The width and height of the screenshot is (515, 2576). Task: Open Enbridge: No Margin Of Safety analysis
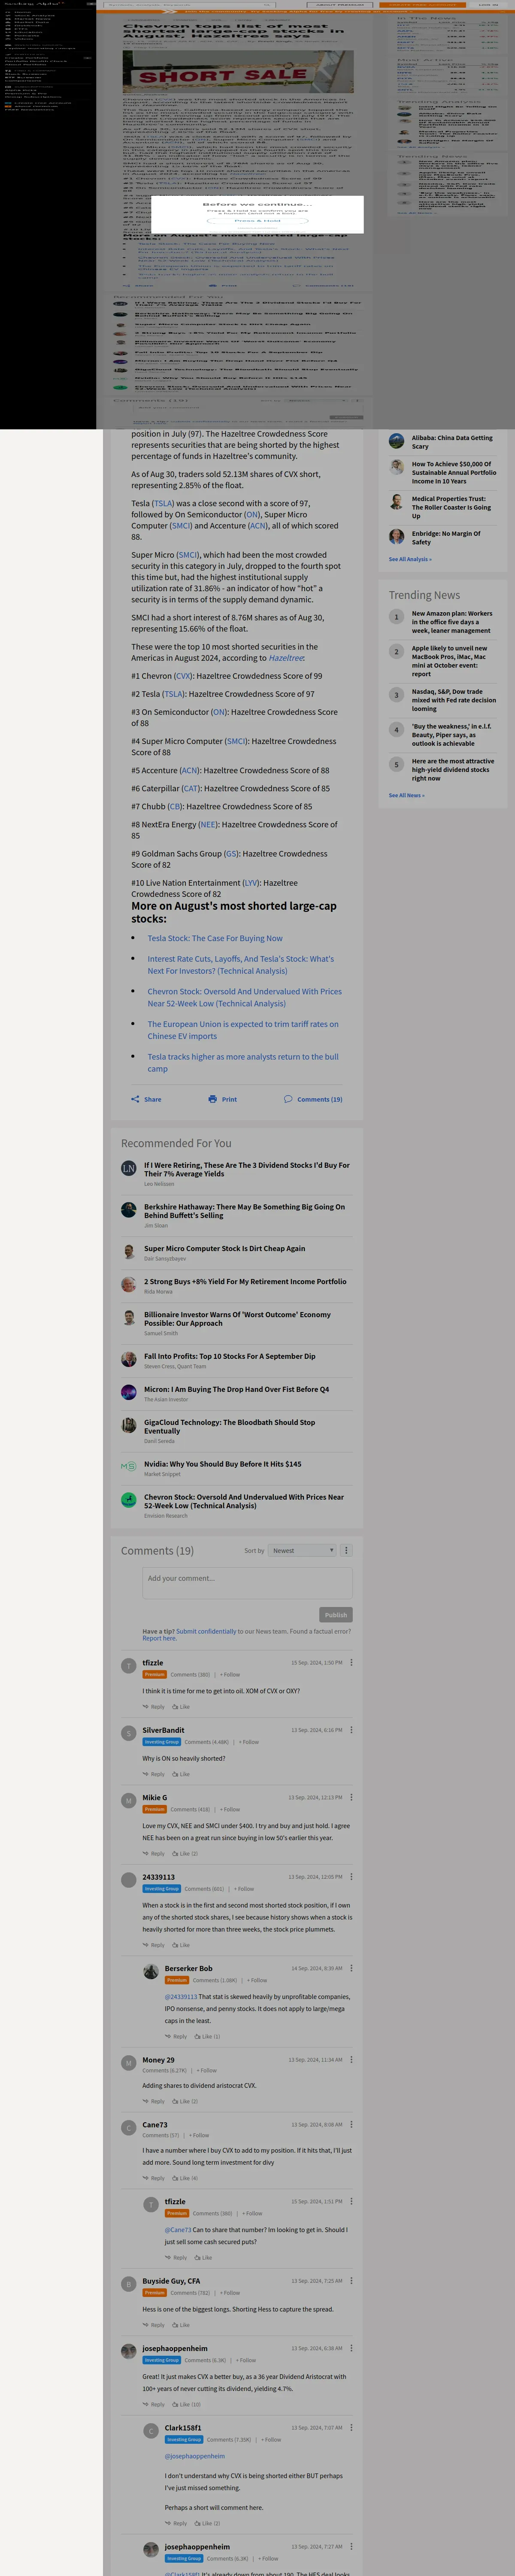point(446,538)
